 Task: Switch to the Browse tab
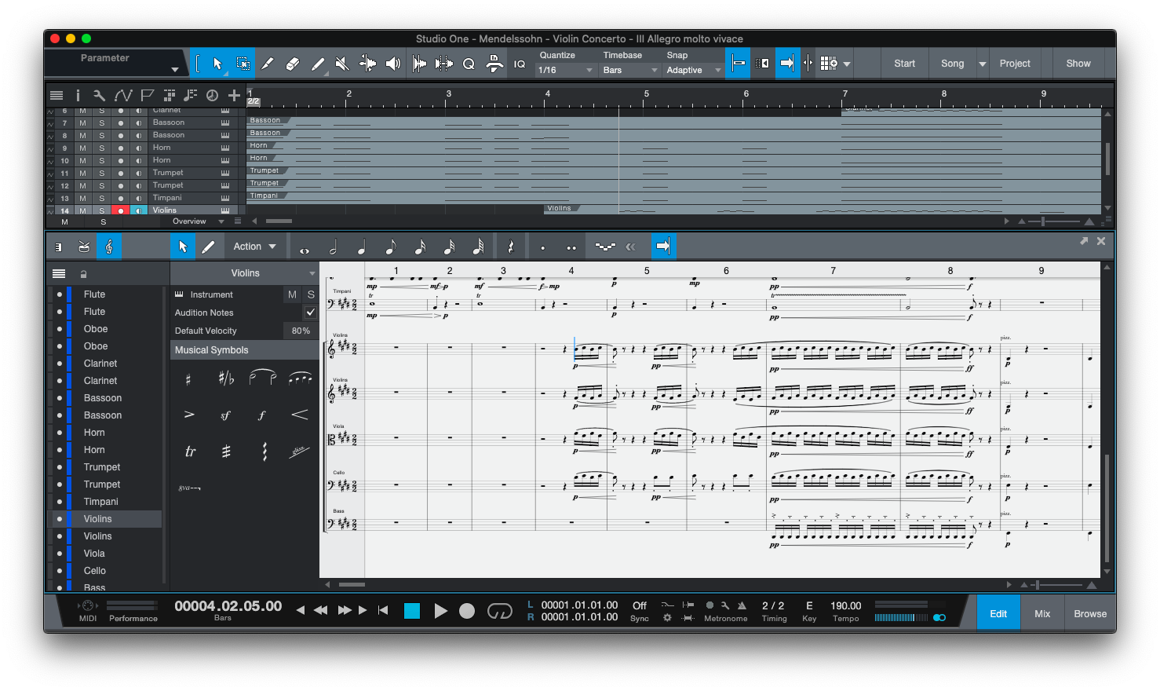coord(1090,614)
